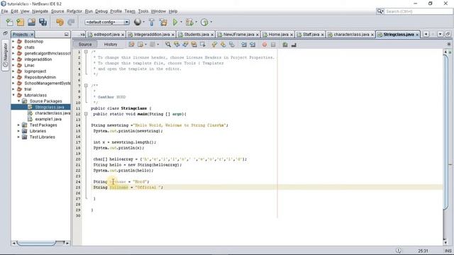The height and width of the screenshot is (255, 454).
Task: Click the Stop Macro Recording icon
Action: pyautogui.click(x=273, y=45)
